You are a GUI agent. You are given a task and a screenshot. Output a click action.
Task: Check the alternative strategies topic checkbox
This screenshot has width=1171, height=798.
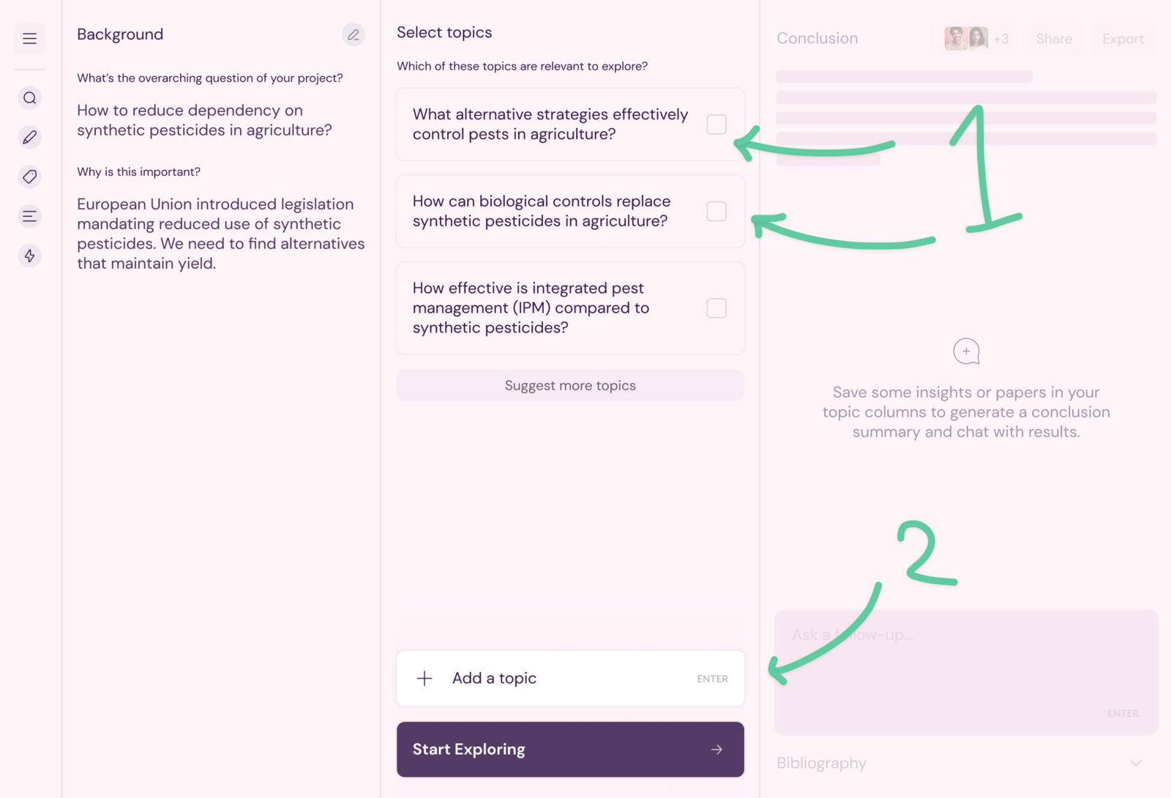pos(717,124)
